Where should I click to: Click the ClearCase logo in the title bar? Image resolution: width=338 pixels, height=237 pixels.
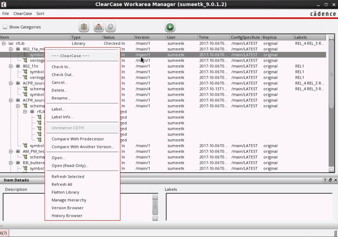coord(4,4)
